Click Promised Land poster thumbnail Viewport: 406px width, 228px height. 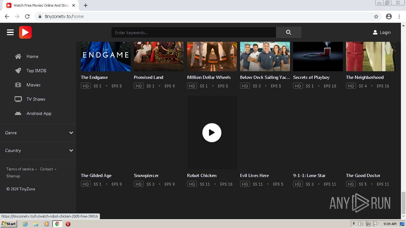(159, 56)
